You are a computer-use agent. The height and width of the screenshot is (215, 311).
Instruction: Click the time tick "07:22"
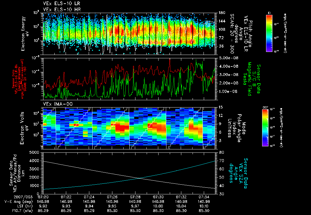(x=66, y=197)
